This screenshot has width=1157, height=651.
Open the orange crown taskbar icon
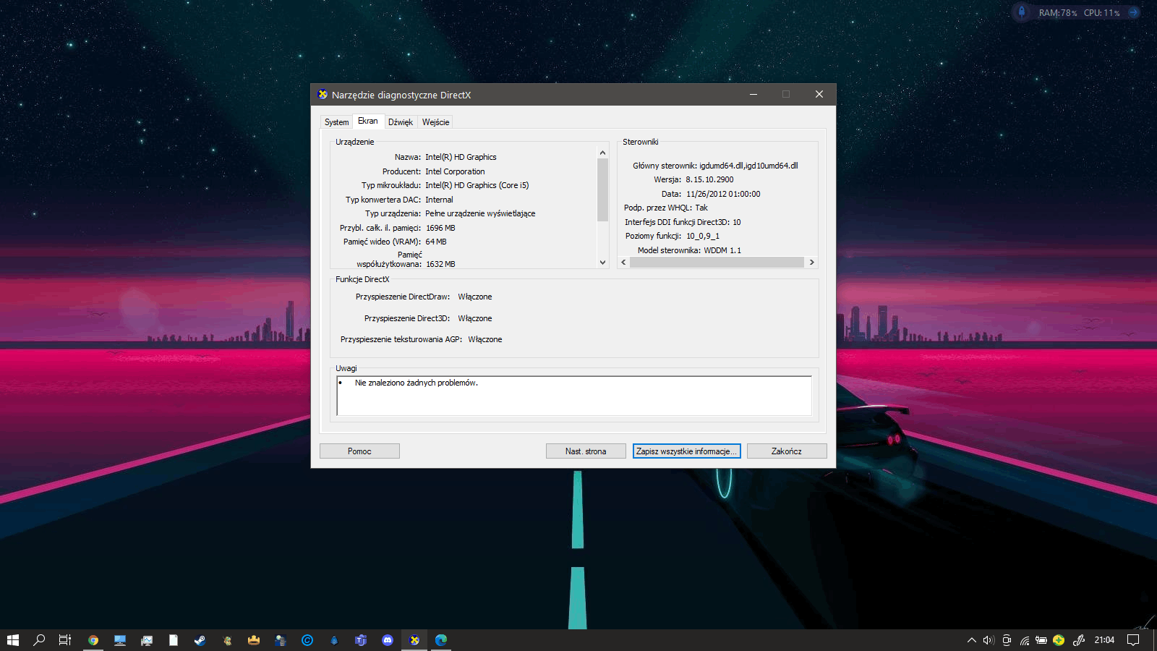point(254,640)
